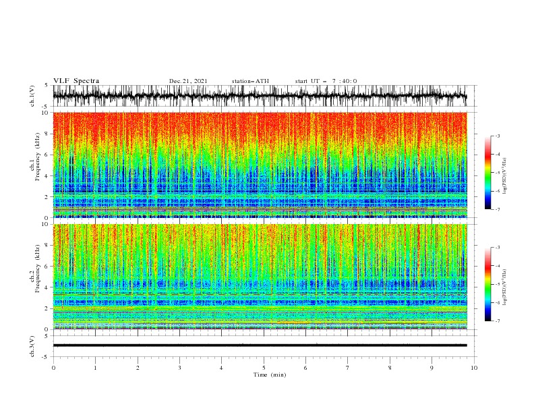Click the ch.3 (V) flat waveform trace
534x413 pixels.
[260, 346]
